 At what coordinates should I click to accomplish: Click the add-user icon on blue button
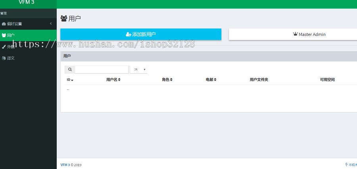click(x=129, y=34)
